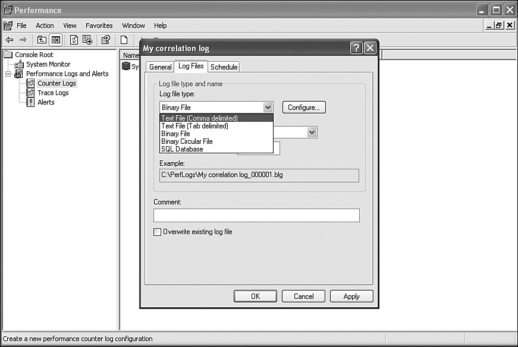Select SQL Database in the dropdown list
The image size is (518, 347).
[x=182, y=149]
